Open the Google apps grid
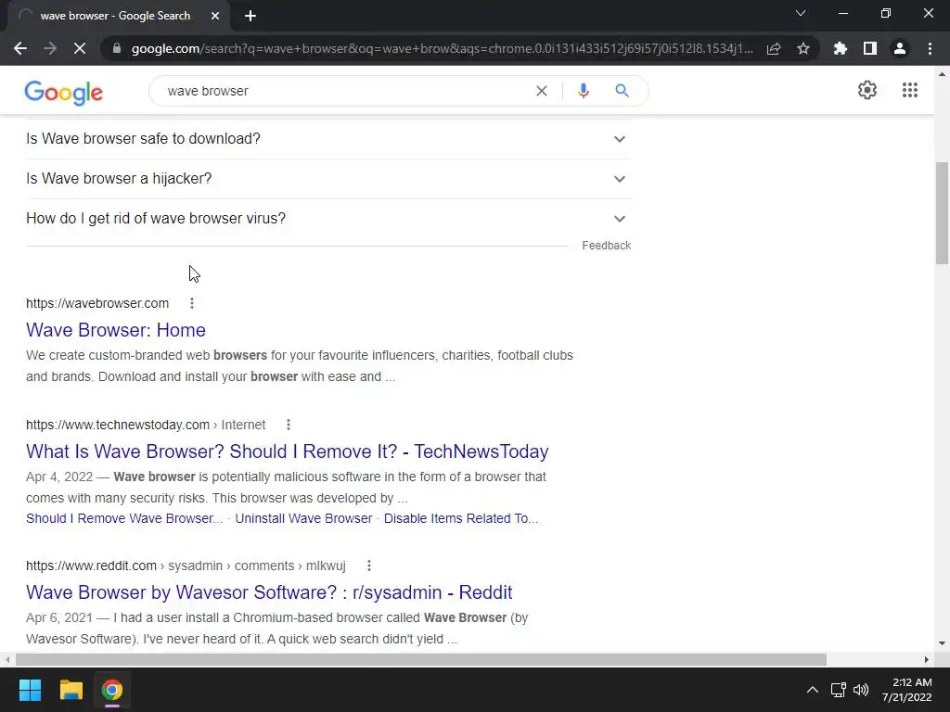Screen dimensions: 950x712 click(909, 90)
